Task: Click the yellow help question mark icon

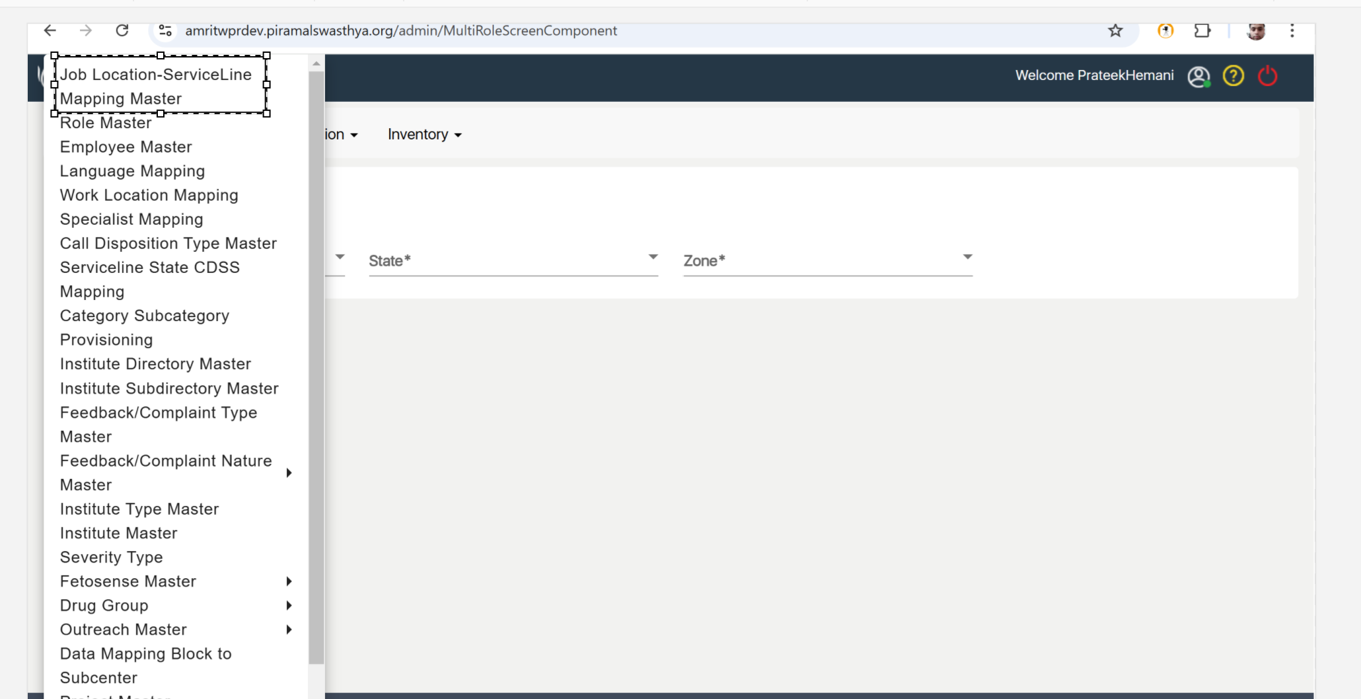Action: 1233,76
